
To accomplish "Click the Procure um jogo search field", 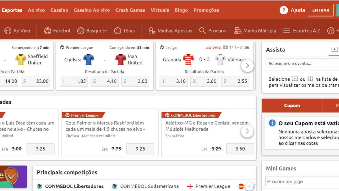I will click(x=302, y=182).
